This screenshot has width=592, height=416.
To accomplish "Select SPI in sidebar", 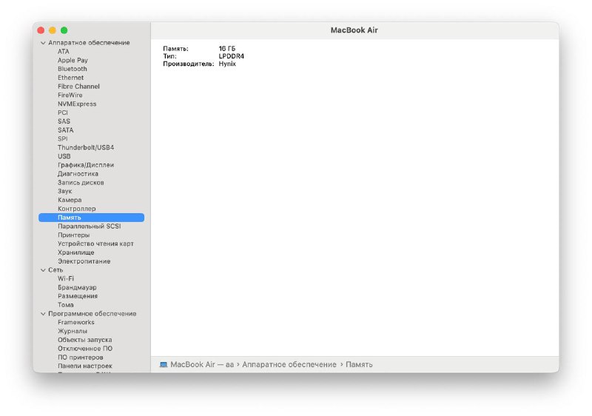I will [63, 138].
